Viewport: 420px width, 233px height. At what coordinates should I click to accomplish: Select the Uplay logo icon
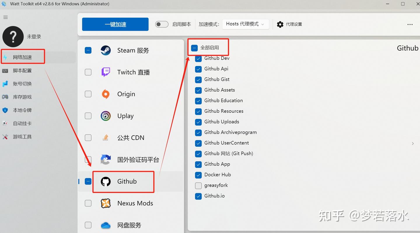tap(106, 116)
